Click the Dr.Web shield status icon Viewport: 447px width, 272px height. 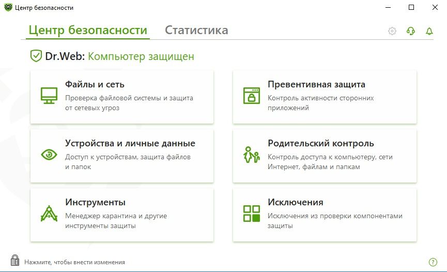pyautogui.click(x=36, y=56)
